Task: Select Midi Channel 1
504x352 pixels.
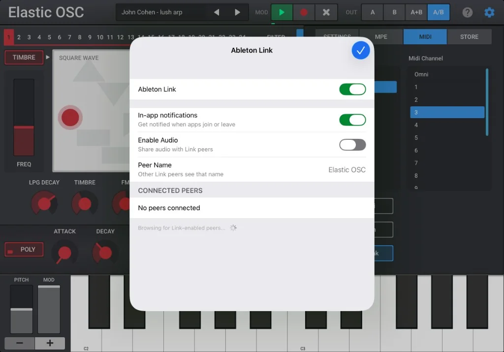Action: click(x=447, y=87)
